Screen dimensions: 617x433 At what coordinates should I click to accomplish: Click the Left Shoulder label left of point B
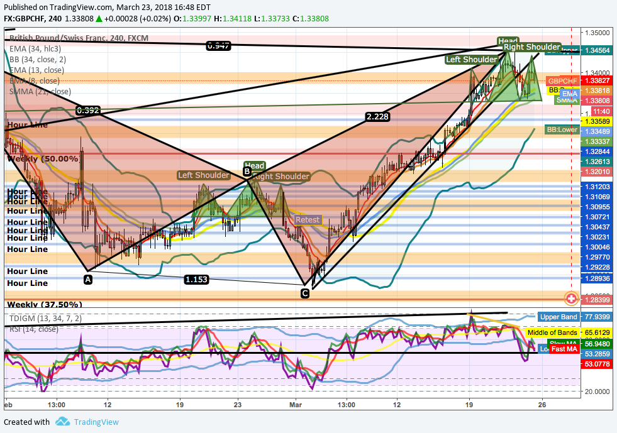tap(203, 175)
